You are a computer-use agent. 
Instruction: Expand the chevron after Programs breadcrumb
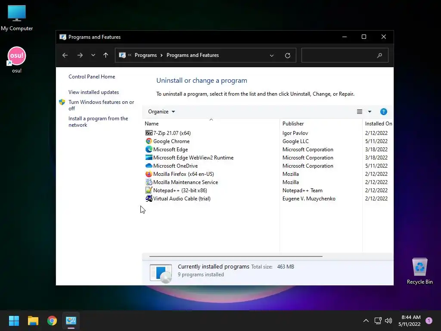161,55
